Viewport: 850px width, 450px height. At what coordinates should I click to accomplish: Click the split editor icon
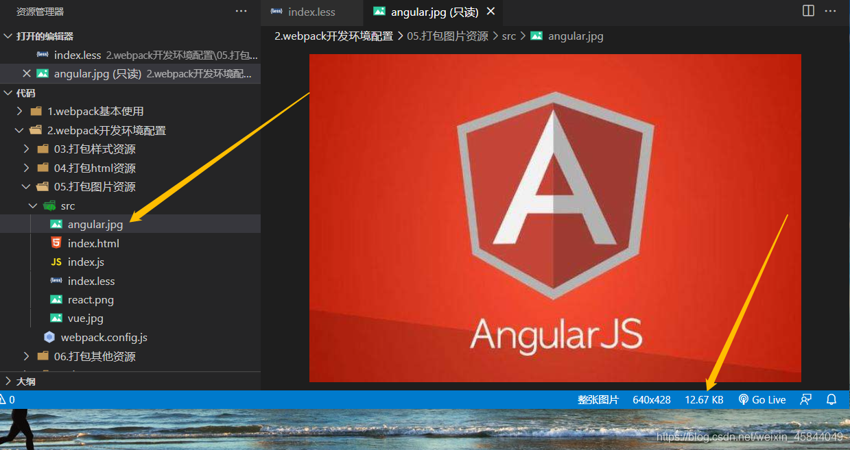tap(809, 11)
